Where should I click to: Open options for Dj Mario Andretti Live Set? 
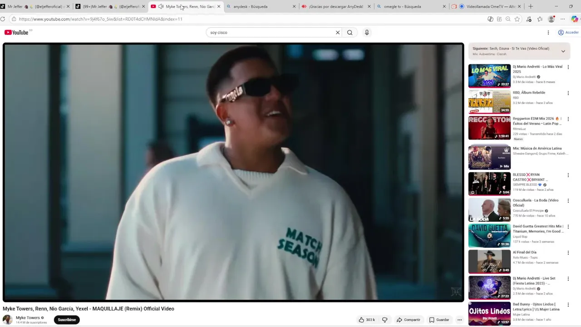(x=568, y=278)
